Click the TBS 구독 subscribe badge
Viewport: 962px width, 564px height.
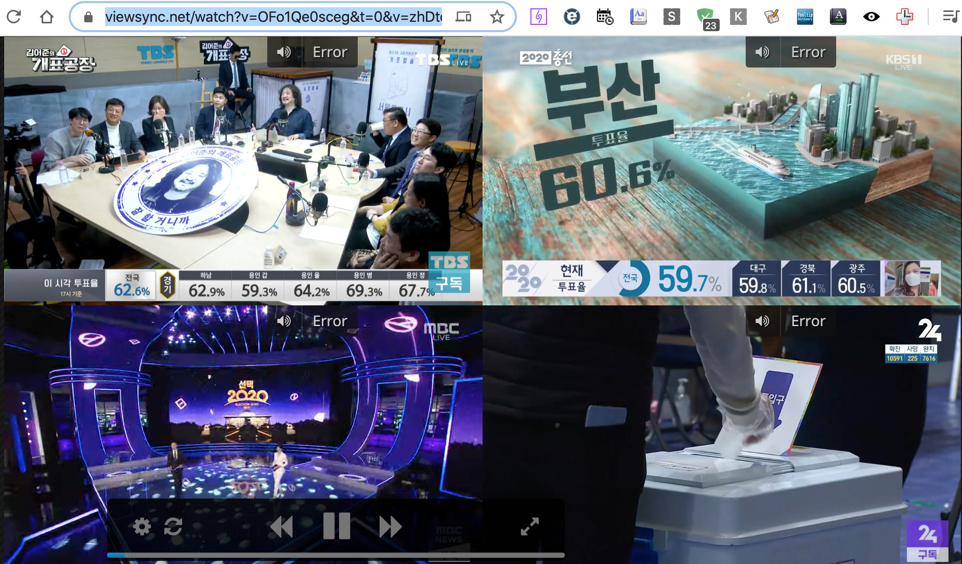pos(449,273)
